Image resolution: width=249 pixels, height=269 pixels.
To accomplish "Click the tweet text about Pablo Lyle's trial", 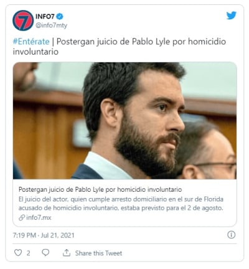I will [x=120, y=47].
